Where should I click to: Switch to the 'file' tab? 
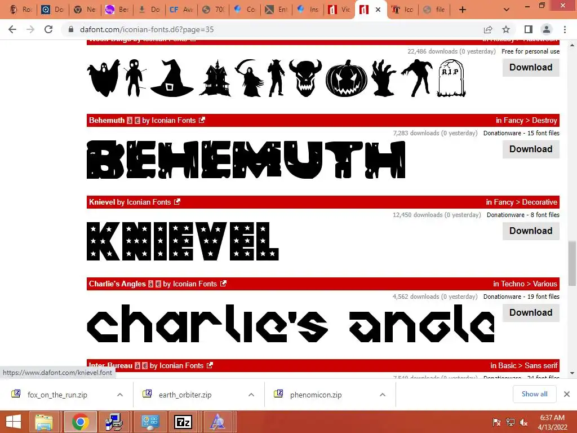click(x=434, y=10)
